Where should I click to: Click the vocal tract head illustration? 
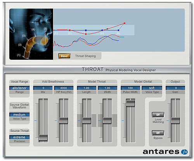(x=31, y=34)
